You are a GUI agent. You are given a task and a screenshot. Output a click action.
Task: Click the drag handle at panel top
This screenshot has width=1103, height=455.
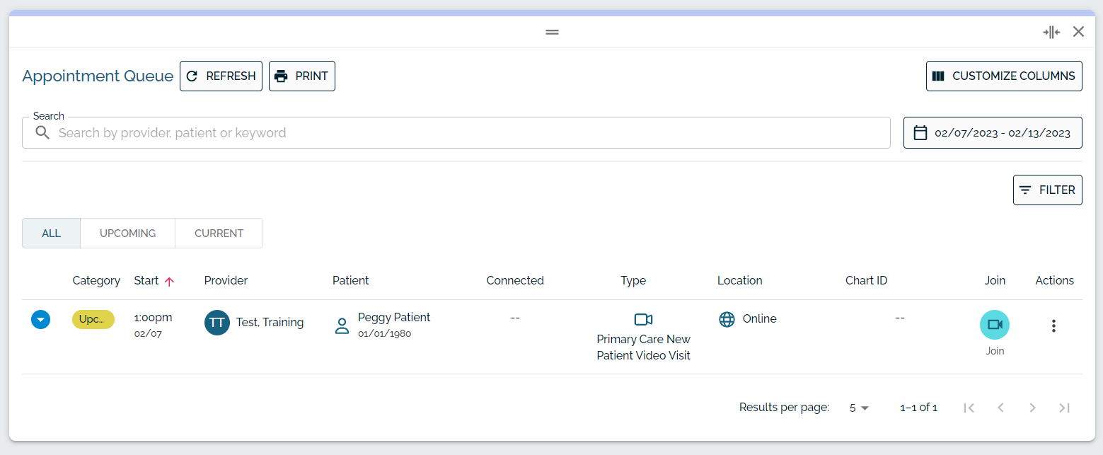pyautogui.click(x=553, y=32)
